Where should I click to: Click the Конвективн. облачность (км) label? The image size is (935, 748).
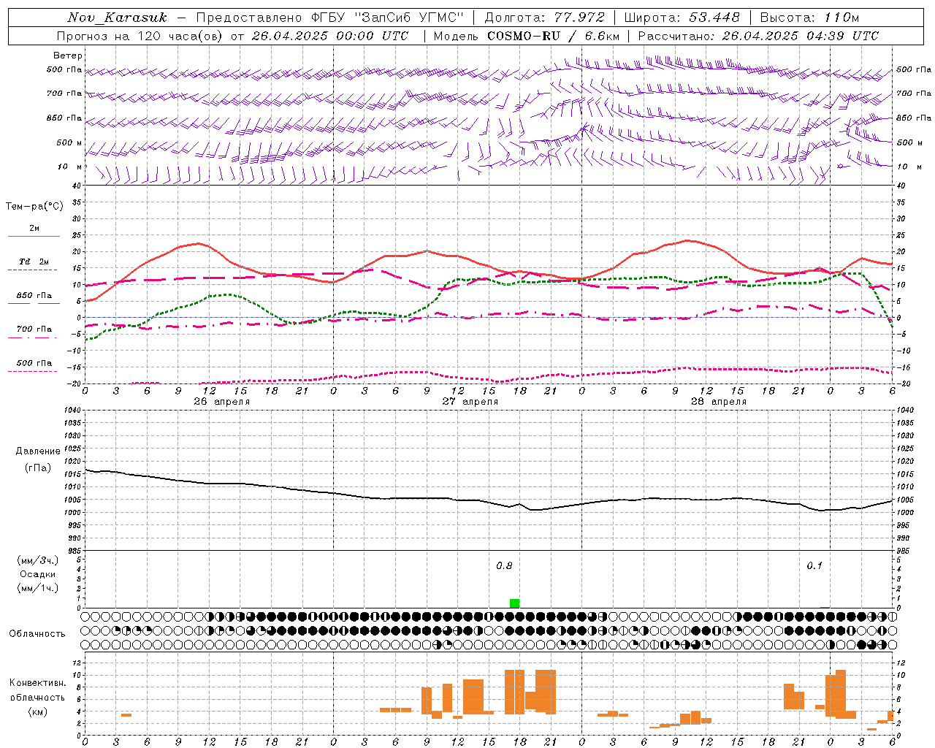[x=37, y=697]
